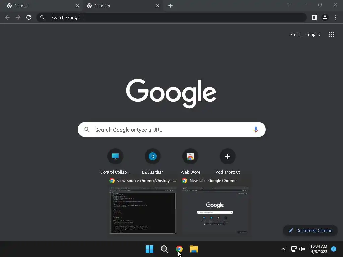
Task: Open the Windows Start menu
Action: click(x=150, y=249)
